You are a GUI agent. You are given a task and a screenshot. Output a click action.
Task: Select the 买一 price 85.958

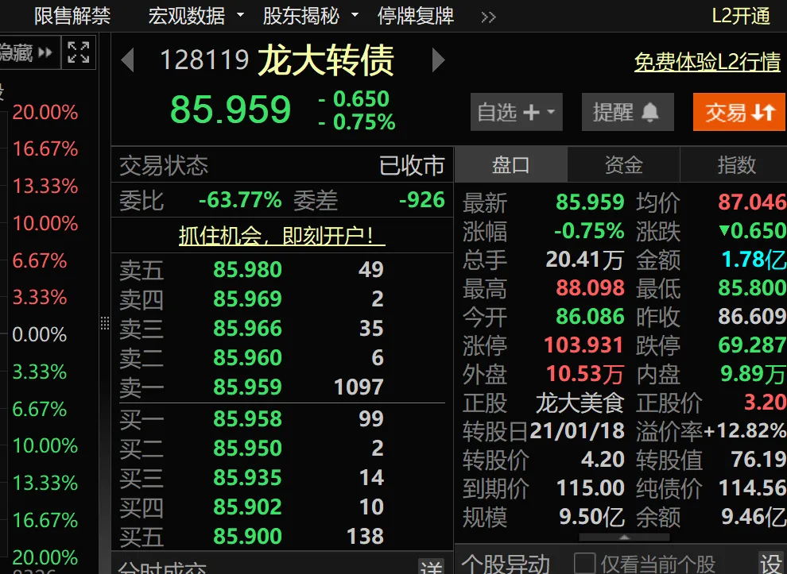[247, 418]
